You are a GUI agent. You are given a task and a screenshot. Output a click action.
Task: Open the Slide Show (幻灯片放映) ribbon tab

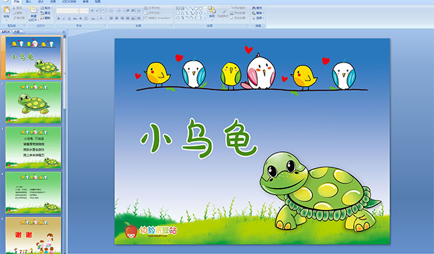point(69,1)
